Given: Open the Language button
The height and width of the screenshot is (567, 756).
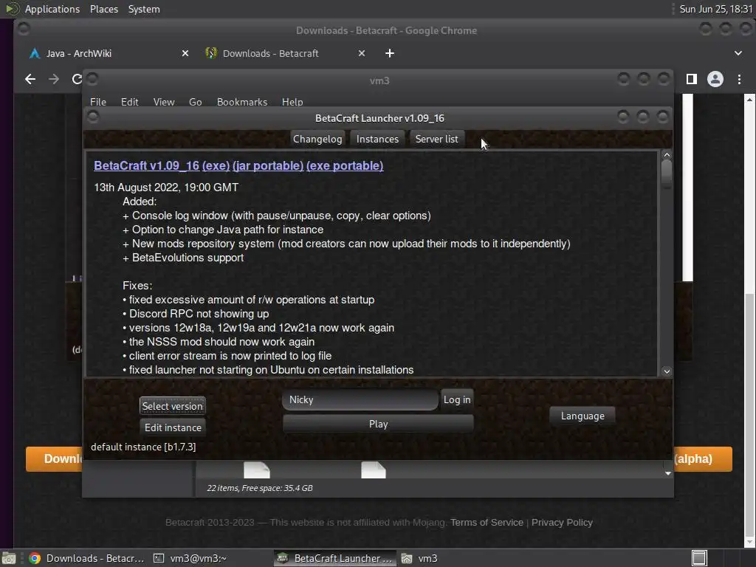Looking at the screenshot, I should (x=583, y=416).
